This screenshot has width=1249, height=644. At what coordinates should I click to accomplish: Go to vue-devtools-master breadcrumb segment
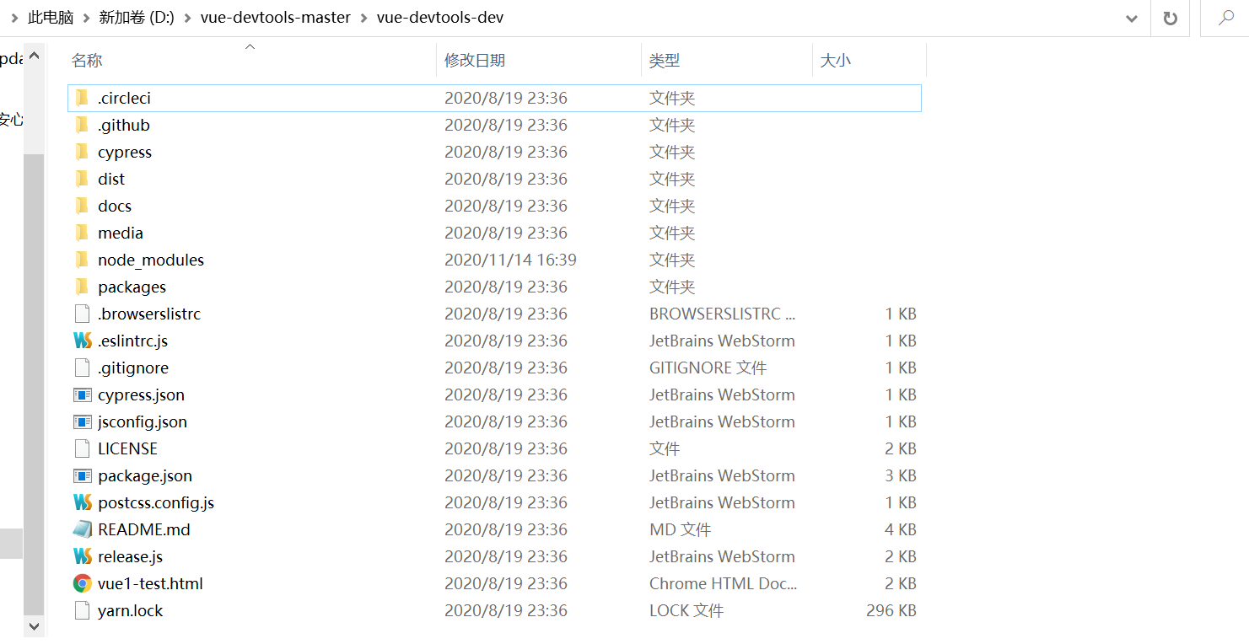(x=276, y=18)
